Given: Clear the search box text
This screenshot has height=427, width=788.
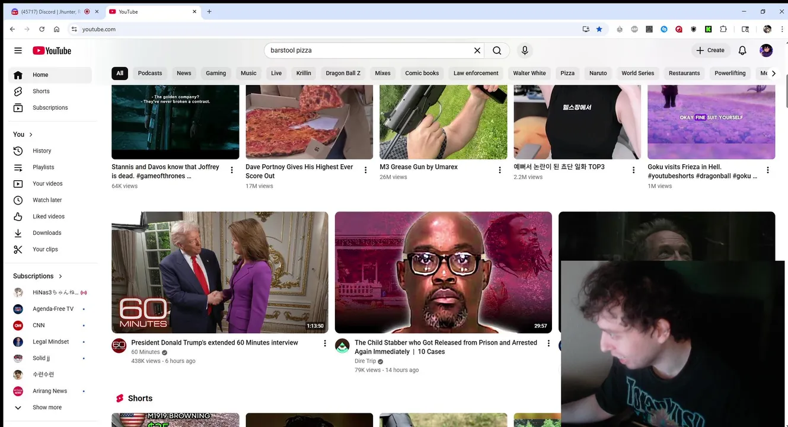Looking at the screenshot, I should coord(477,50).
